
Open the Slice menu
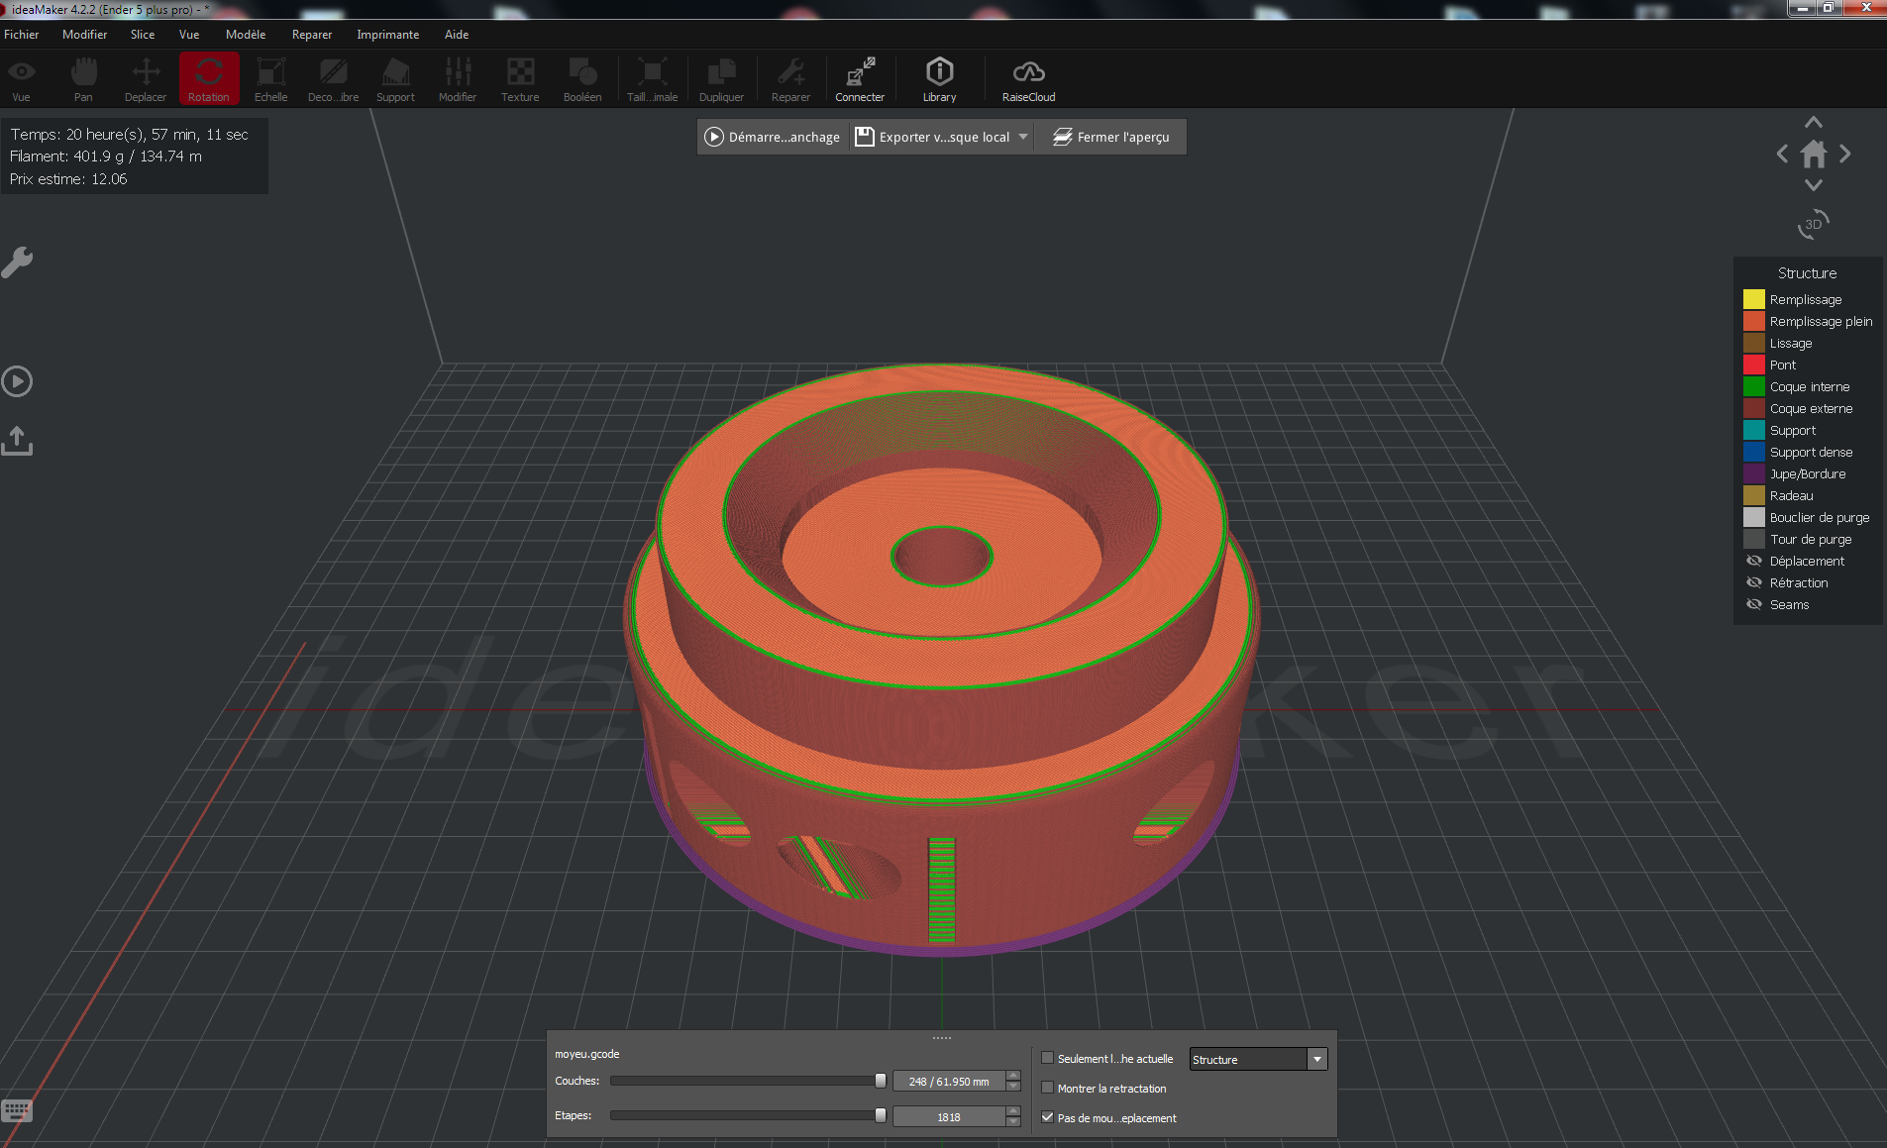(x=143, y=35)
